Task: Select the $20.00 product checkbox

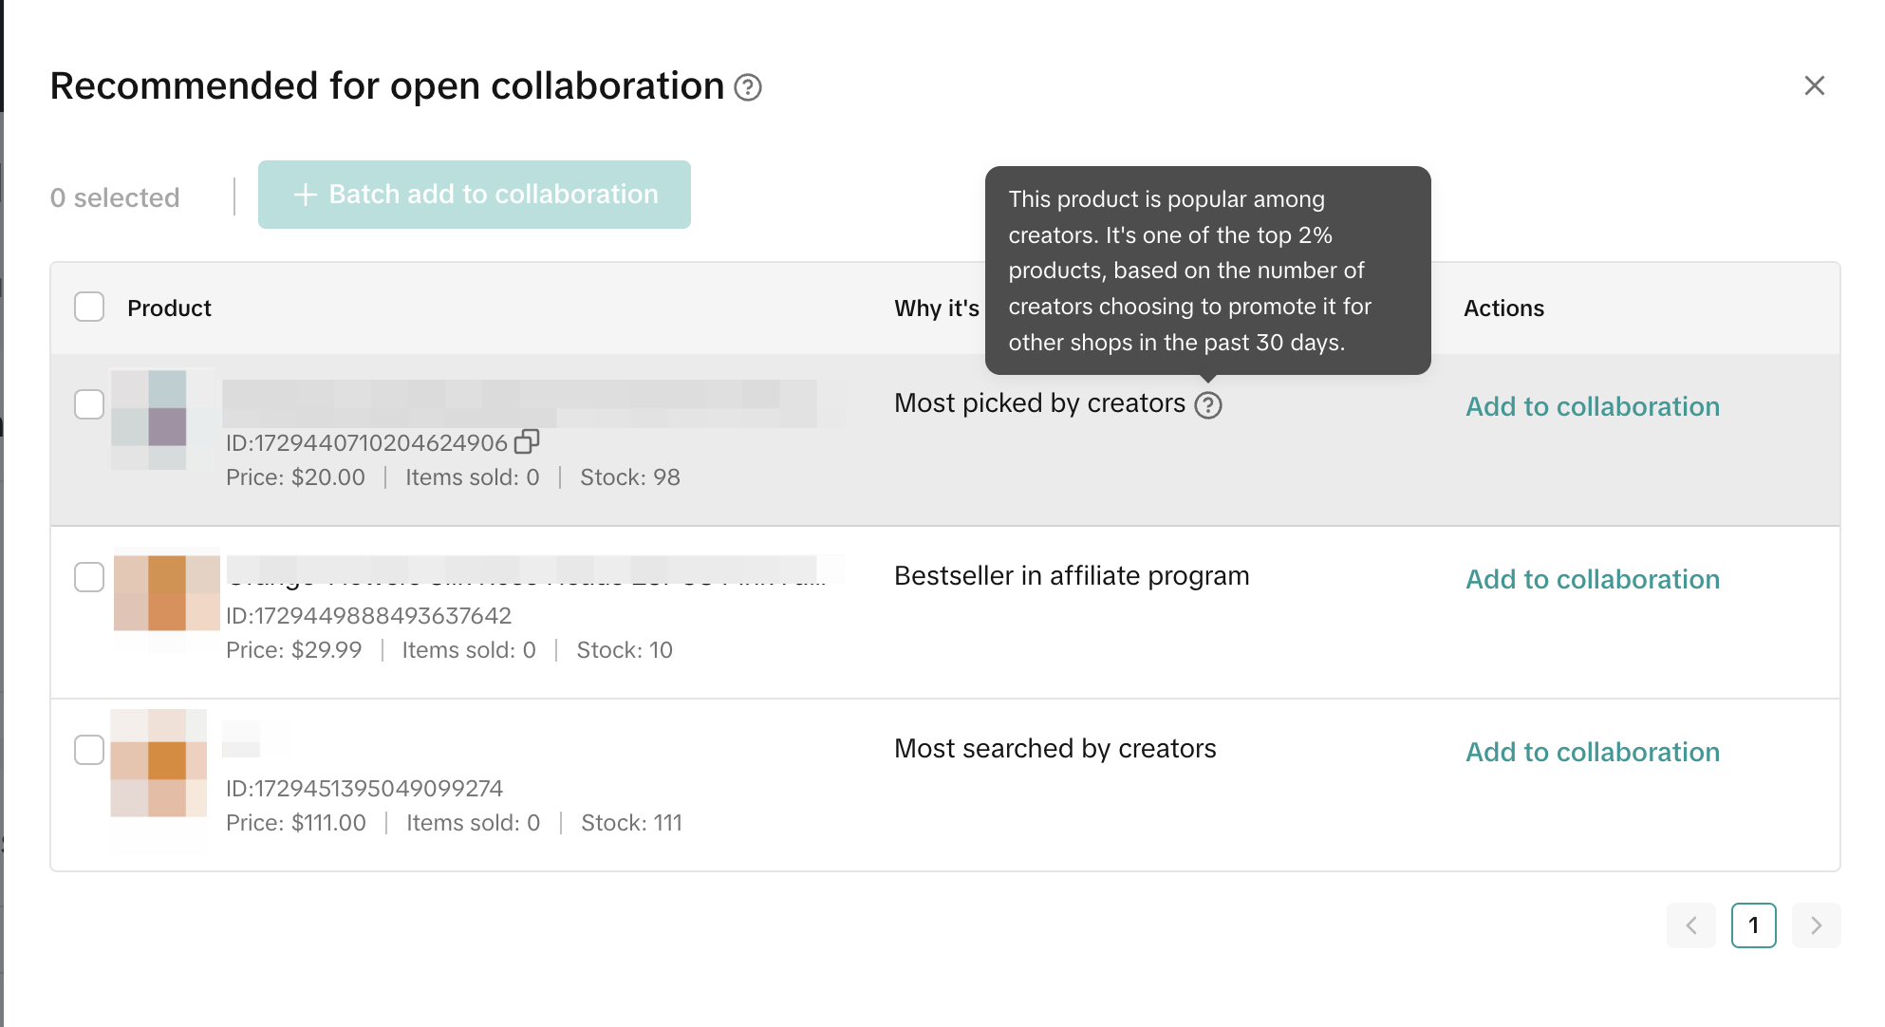Action: point(89,404)
